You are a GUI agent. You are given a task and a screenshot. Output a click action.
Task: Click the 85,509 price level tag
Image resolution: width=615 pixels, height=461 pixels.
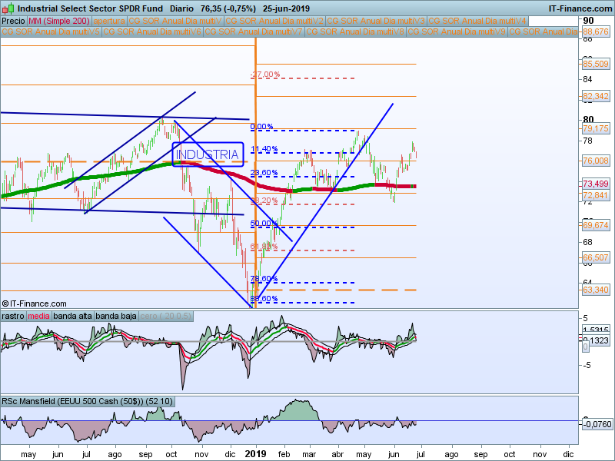tap(596, 64)
